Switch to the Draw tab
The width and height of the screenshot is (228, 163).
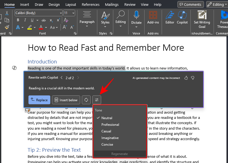click(x=39, y=4)
